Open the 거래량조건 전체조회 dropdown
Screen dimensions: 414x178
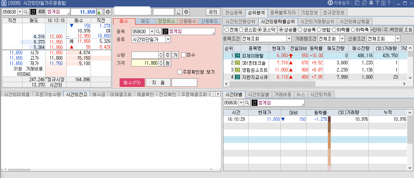click(342, 39)
